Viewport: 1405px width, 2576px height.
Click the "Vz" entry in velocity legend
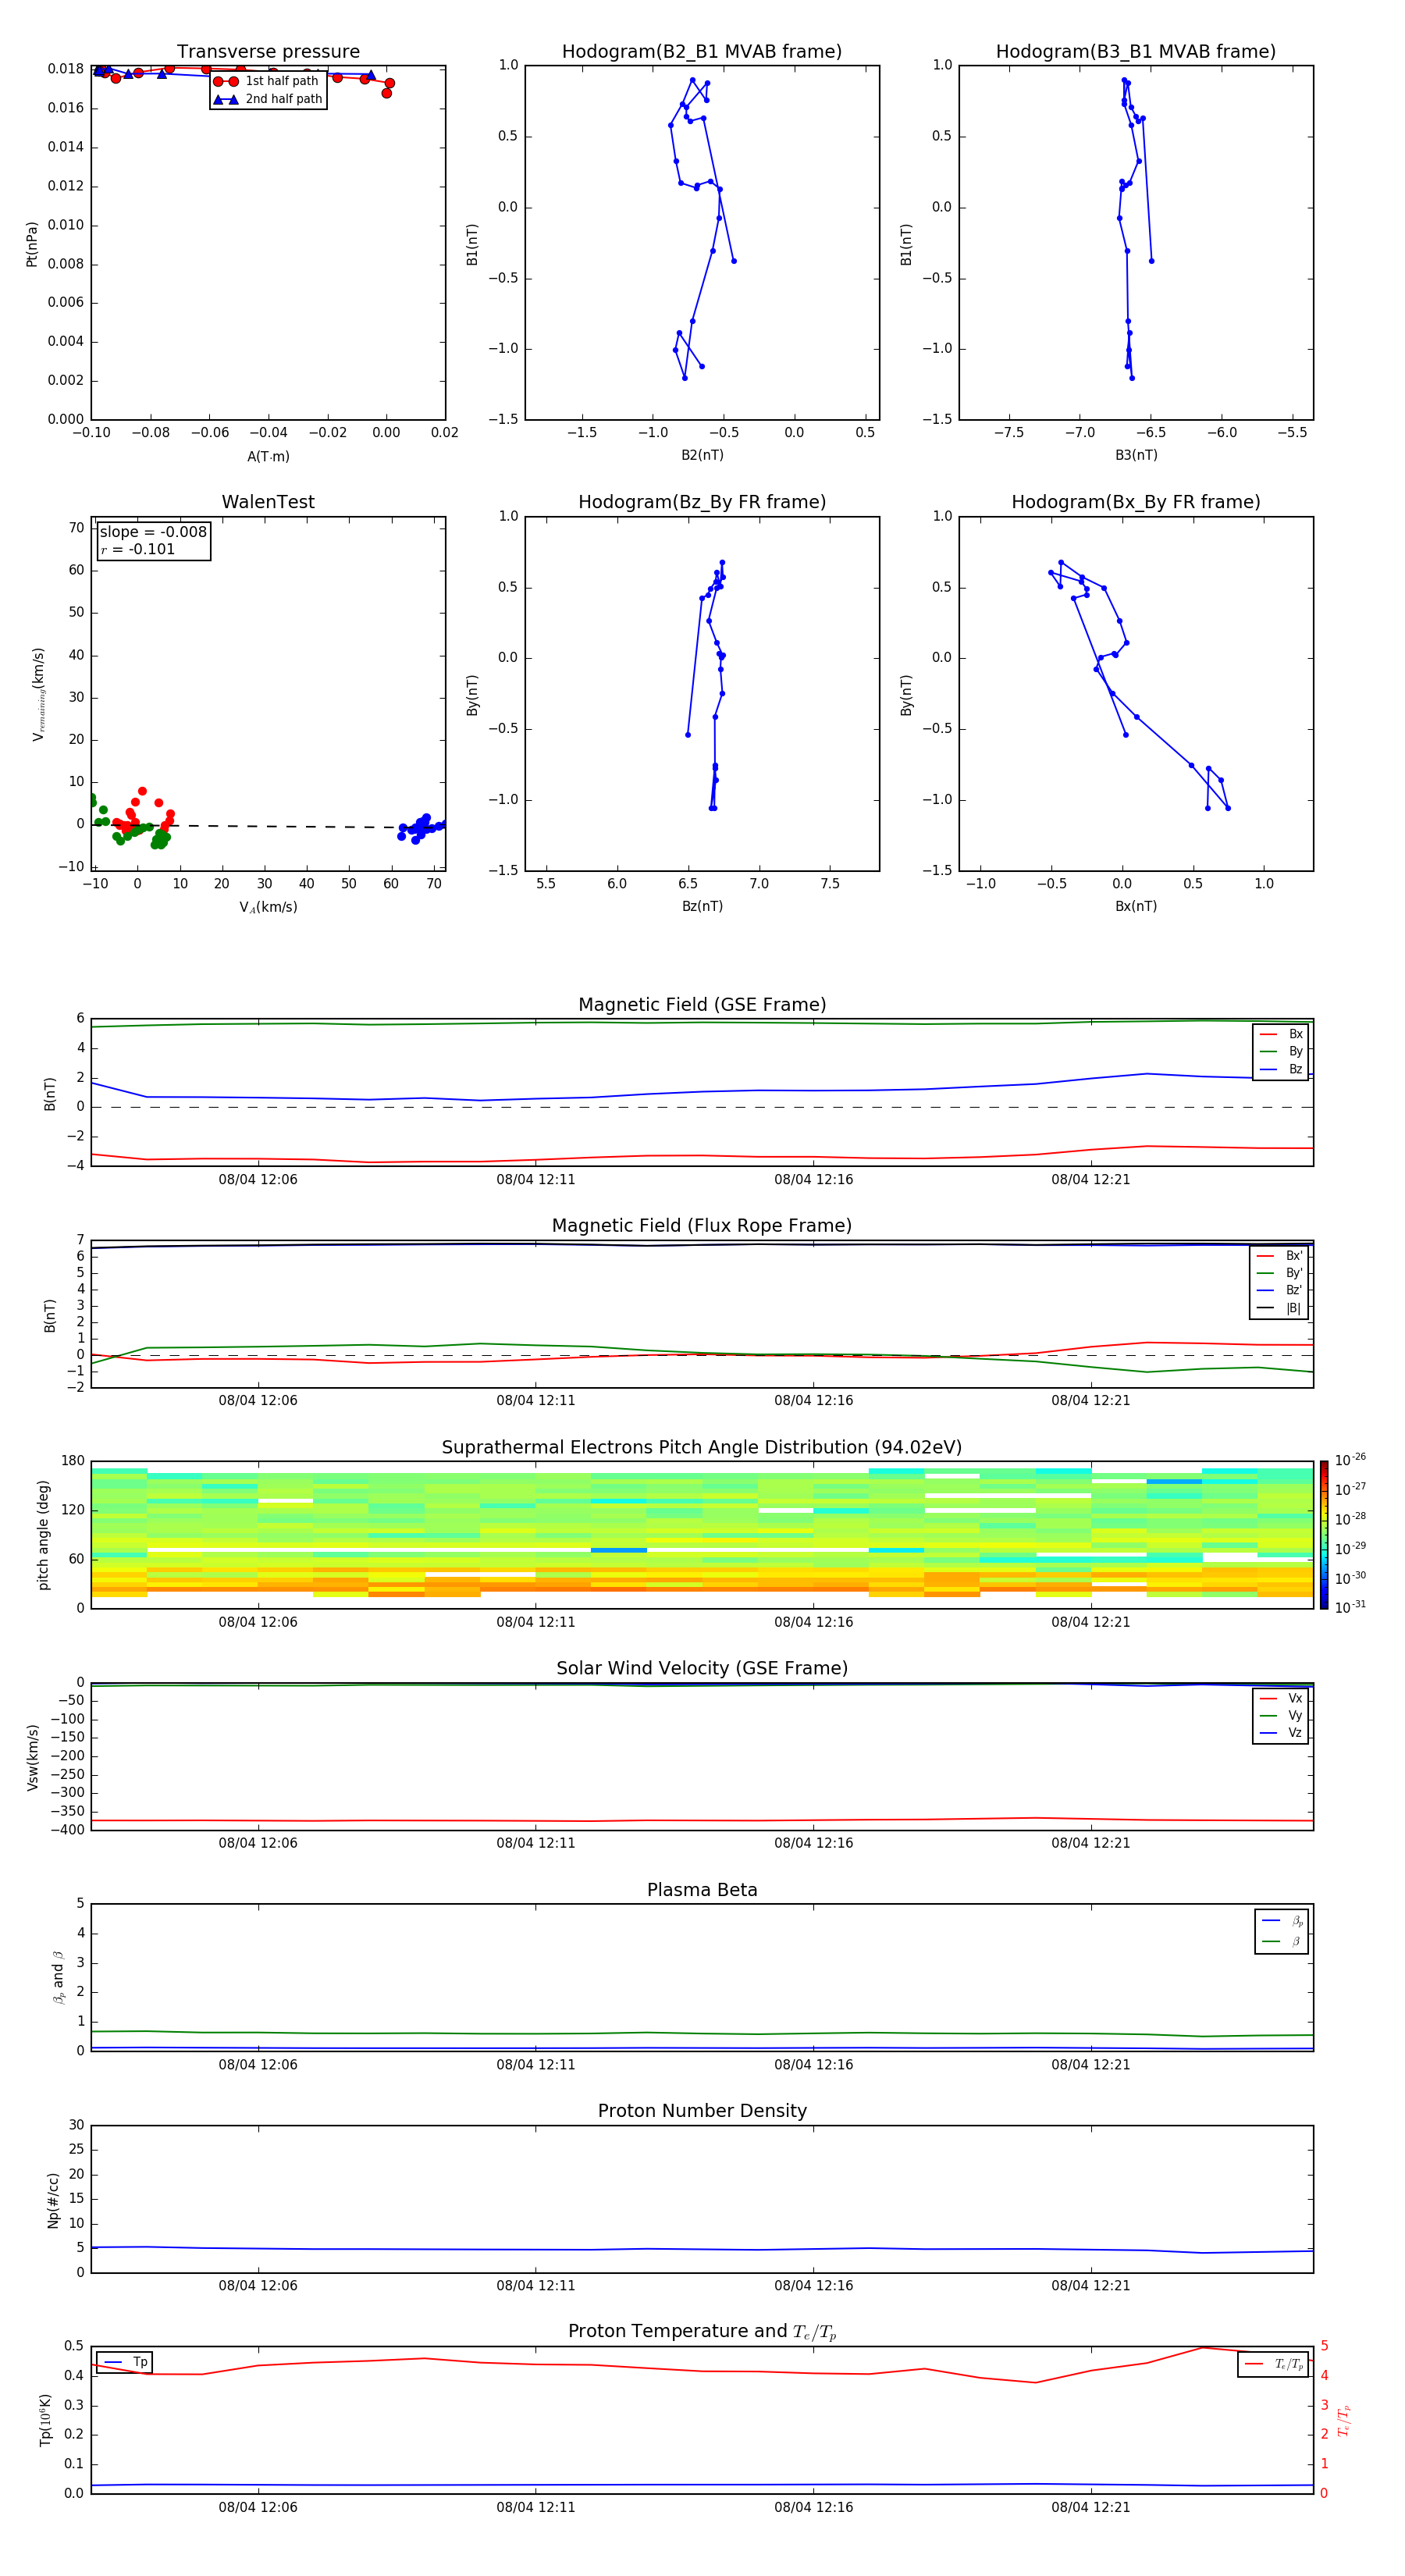point(1282,1733)
